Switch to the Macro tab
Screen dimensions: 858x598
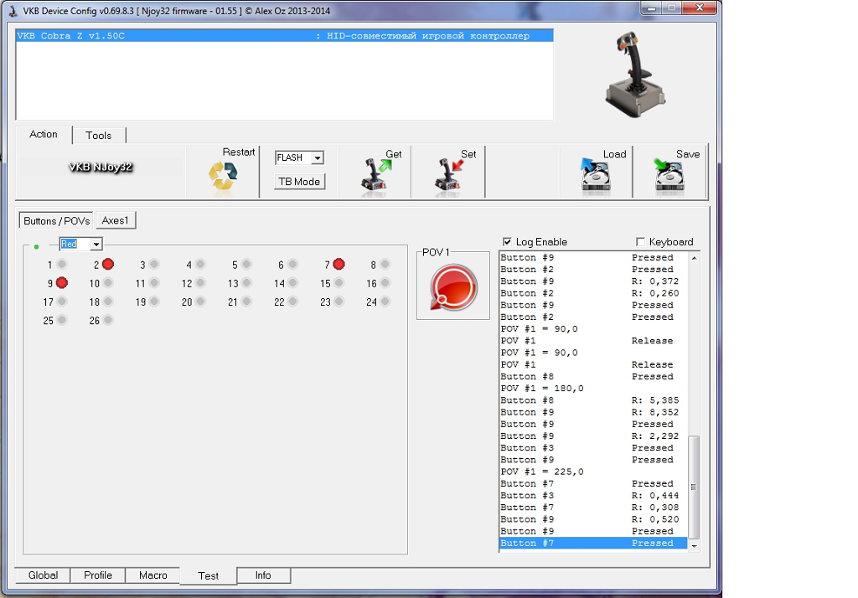[153, 575]
